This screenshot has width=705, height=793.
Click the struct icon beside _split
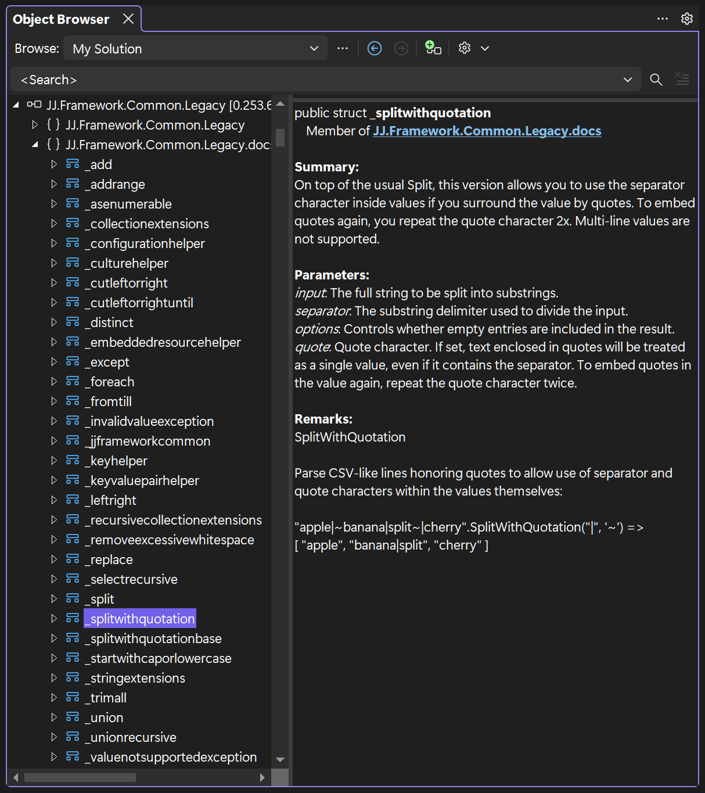[73, 599]
